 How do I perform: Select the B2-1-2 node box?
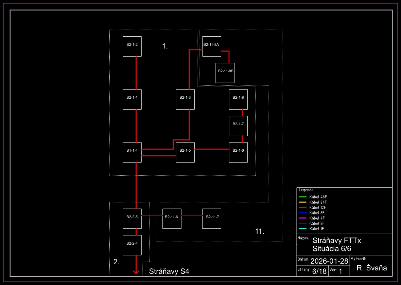[x=132, y=46]
